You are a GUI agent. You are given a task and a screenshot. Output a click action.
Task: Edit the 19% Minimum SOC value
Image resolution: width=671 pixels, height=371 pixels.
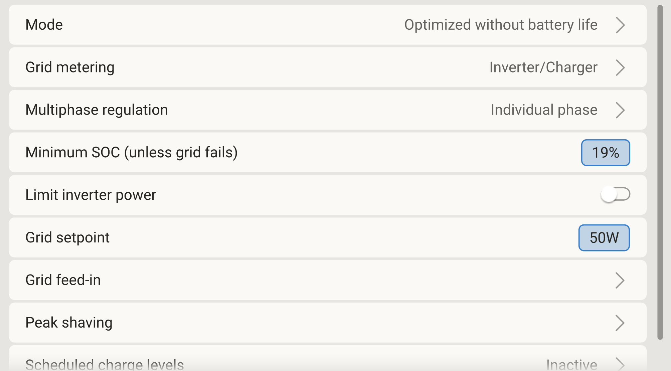(x=605, y=153)
